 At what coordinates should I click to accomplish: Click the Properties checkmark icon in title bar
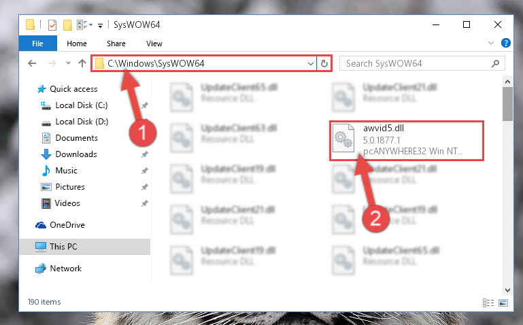point(52,25)
